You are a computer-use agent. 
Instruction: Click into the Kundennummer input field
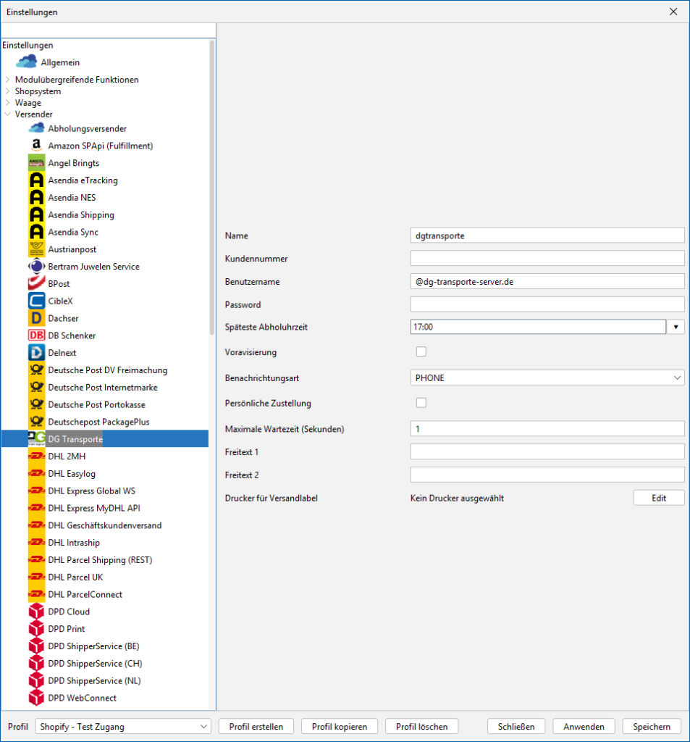(x=547, y=259)
